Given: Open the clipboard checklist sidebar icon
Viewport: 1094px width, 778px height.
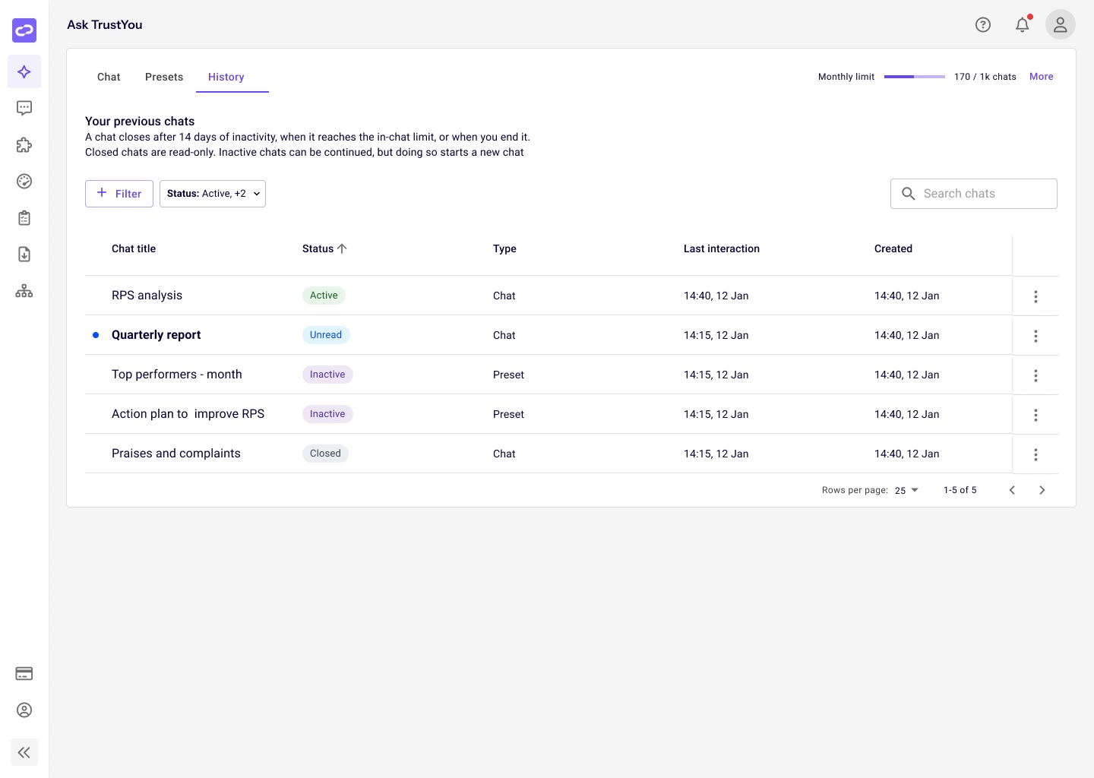Looking at the screenshot, I should pyautogui.click(x=24, y=218).
